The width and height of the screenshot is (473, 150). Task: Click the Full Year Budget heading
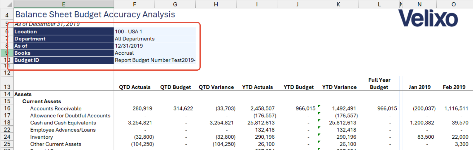coord(379,83)
